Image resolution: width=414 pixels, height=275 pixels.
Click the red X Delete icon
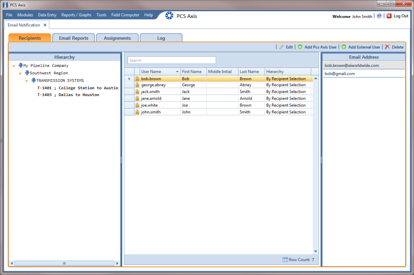click(x=387, y=47)
